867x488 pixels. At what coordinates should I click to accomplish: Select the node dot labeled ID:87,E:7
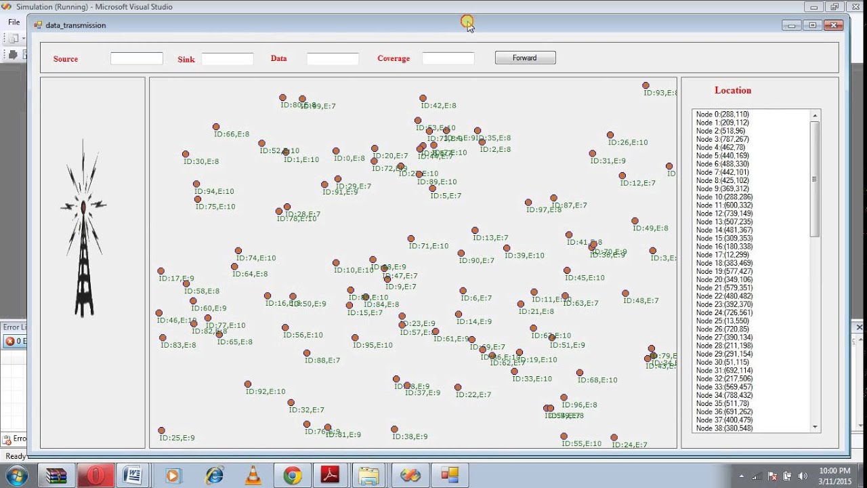(x=553, y=198)
